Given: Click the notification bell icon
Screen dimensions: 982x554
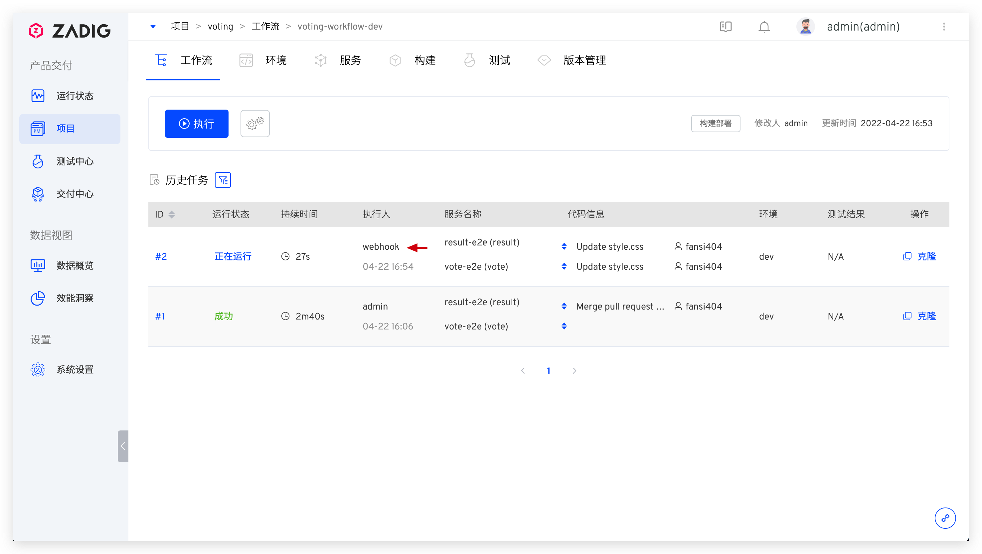Looking at the screenshot, I should (764, 27).
